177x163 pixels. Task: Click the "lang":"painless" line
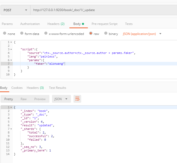click(43, 56)
